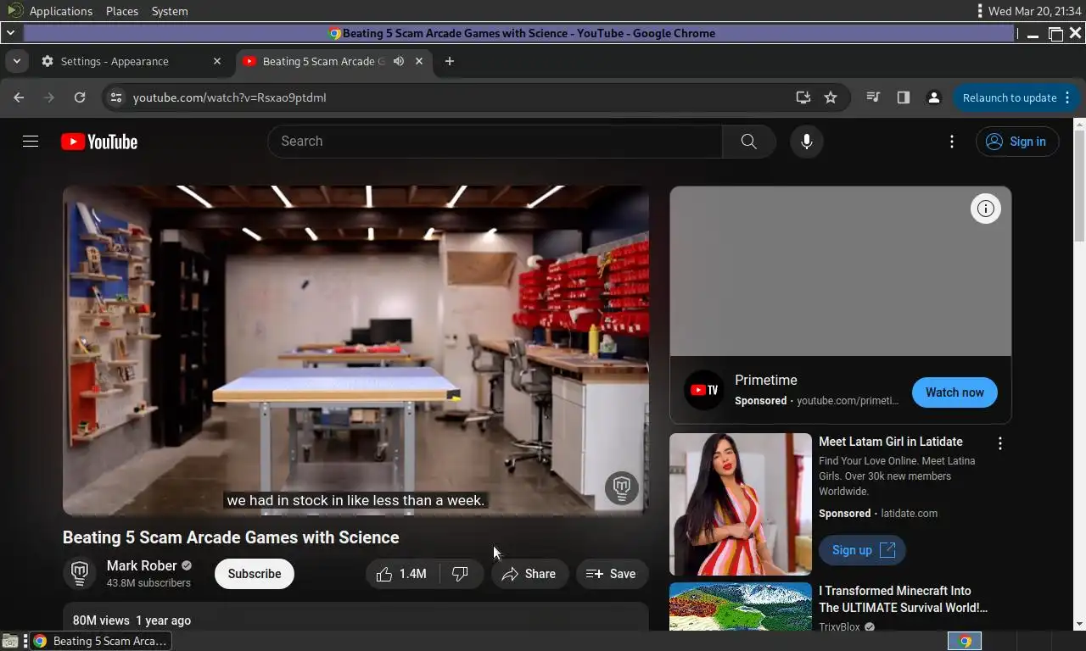Screen dimensions: 1086x651
Task: Click Relaunch to update button
Action: click(1010, 97)
